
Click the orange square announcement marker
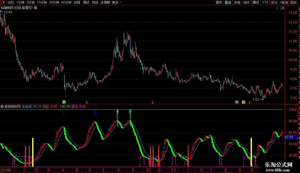pos(243,102)
